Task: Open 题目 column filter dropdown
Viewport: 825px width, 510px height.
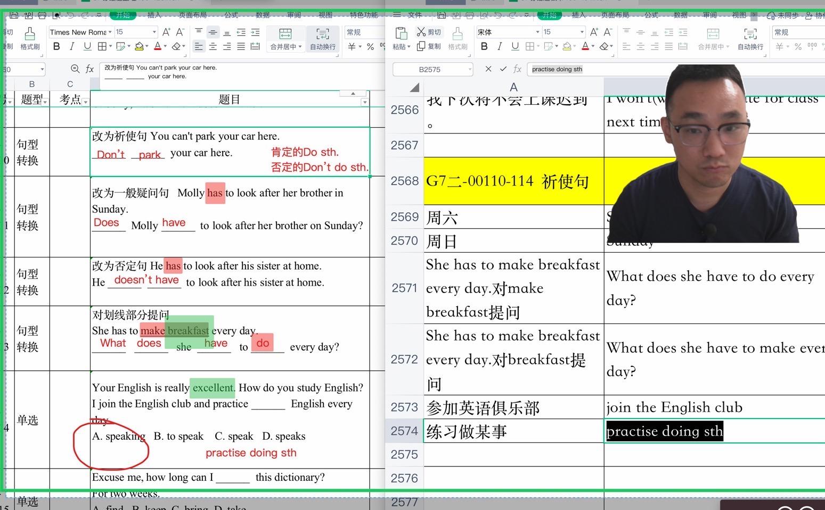Action: 365,102
